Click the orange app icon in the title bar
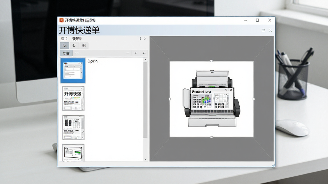Image resolution: width=328 pixels, height=184 pixels. 61,20
